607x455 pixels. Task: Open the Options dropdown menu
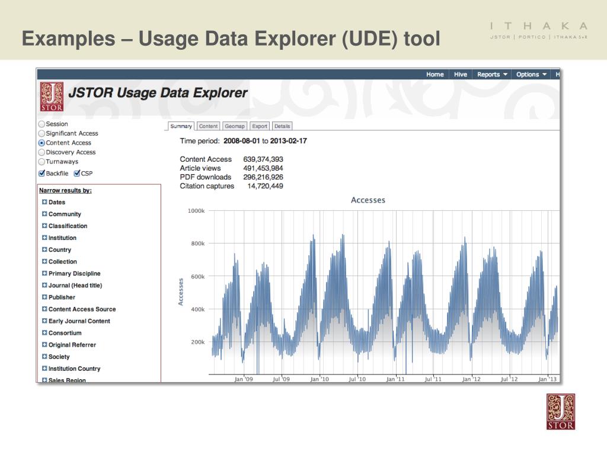(531, 74)
